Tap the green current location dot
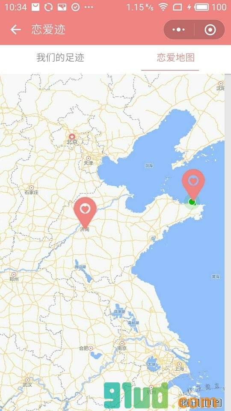The height and width of the screenshot is (411, 231). (x=192, y=202)
